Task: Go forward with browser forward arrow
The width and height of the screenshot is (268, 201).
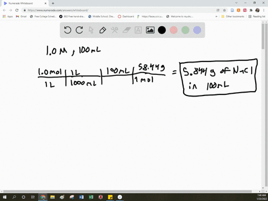Action: pos(11,10)
